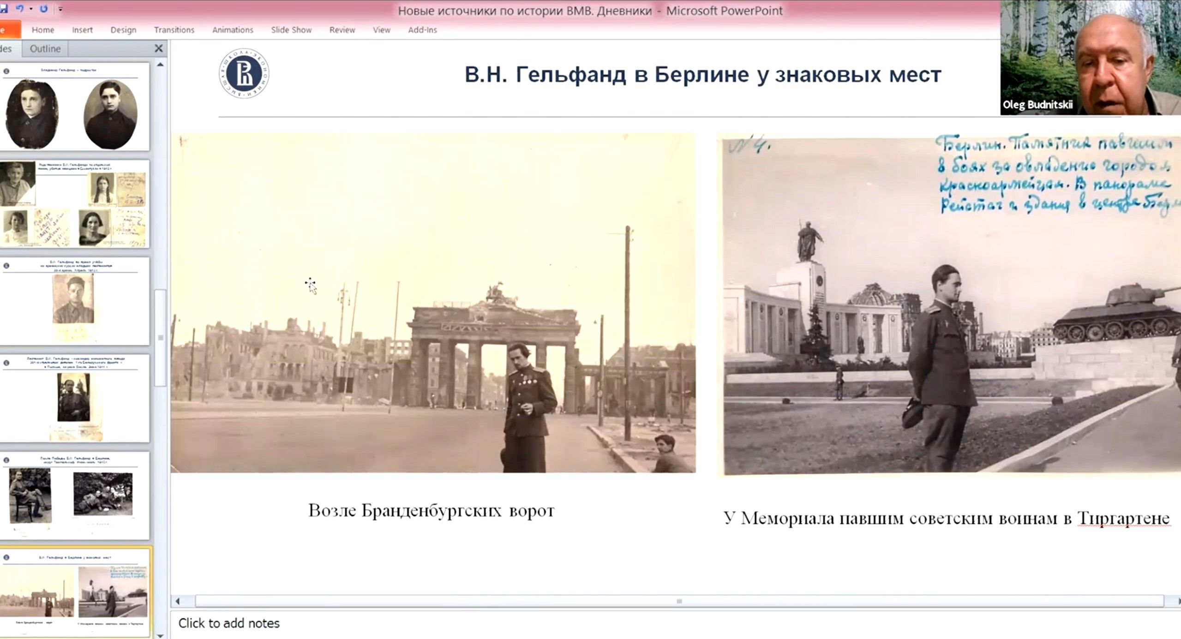Click the Repeat icon in quick access toolbar
The image size is (1181, 639).
click(43, 9)
